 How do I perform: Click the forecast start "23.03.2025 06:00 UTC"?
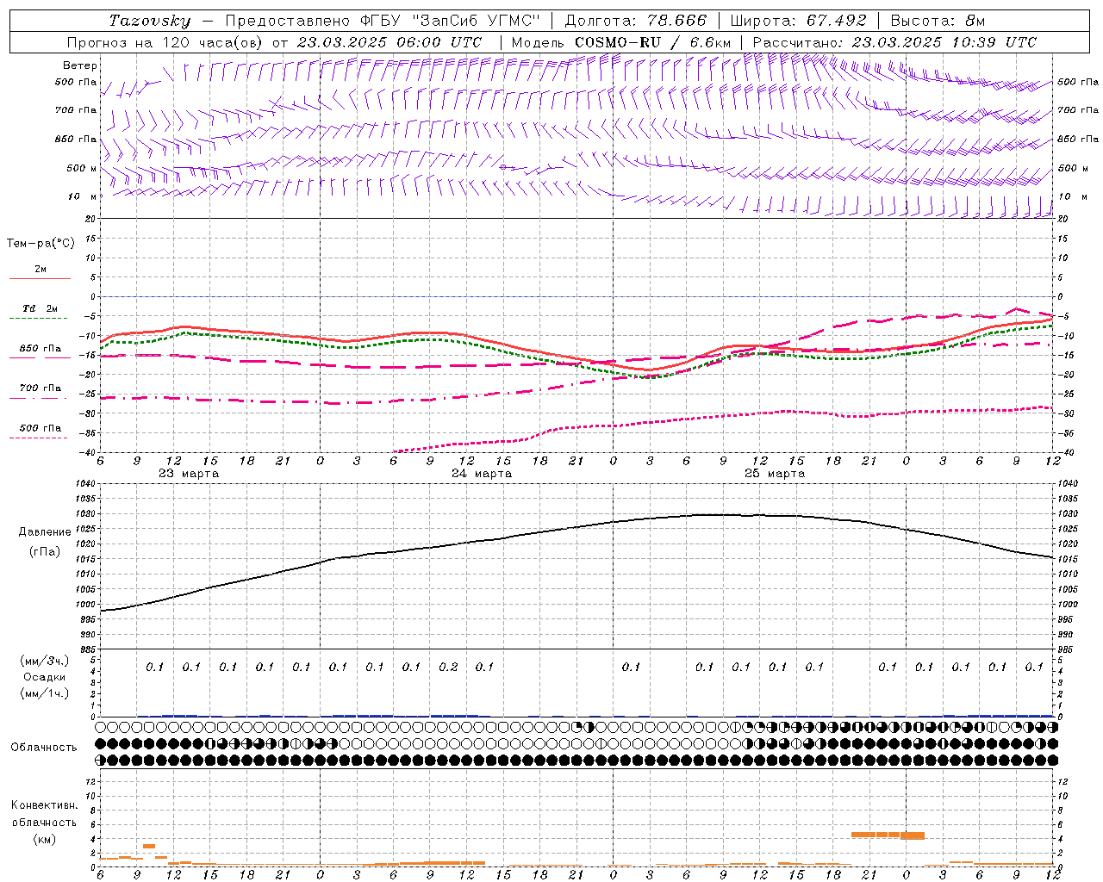click(389, 42)
